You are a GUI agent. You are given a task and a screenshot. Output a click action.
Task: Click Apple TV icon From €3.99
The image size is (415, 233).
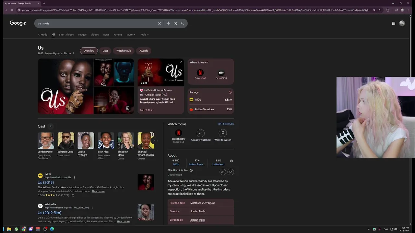click(x=221, y=73)
